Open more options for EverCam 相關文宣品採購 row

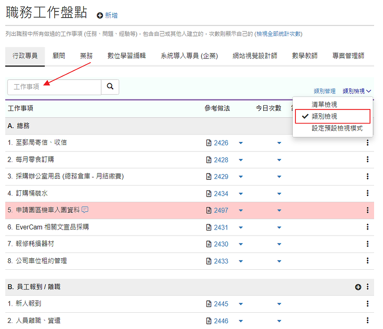[x=367, y=227]
